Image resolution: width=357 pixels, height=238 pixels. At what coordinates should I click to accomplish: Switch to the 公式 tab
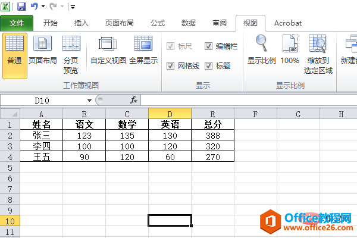158,23
